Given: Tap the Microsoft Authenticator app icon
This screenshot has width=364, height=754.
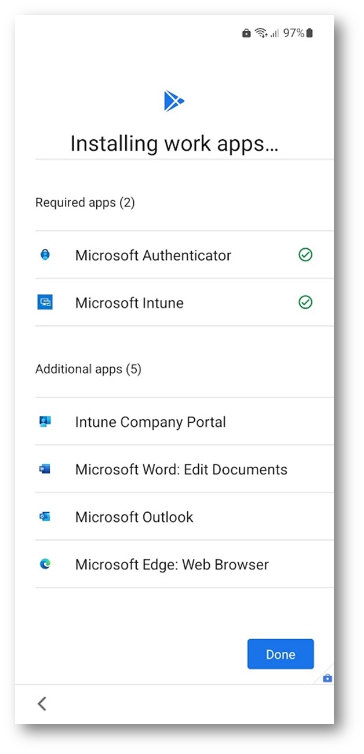Looking at the screenshot, I should [x=45, y=255].
